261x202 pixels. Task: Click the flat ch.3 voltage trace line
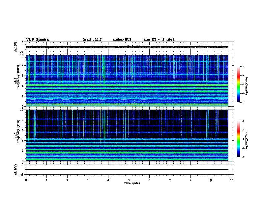(127, 170)
